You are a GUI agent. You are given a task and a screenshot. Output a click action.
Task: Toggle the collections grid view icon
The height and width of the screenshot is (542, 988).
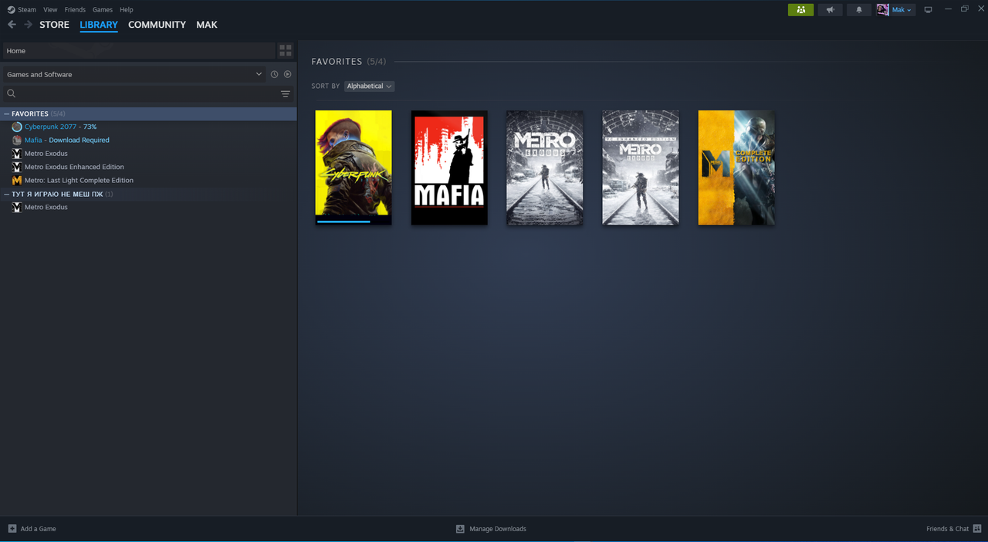point(286,51)
